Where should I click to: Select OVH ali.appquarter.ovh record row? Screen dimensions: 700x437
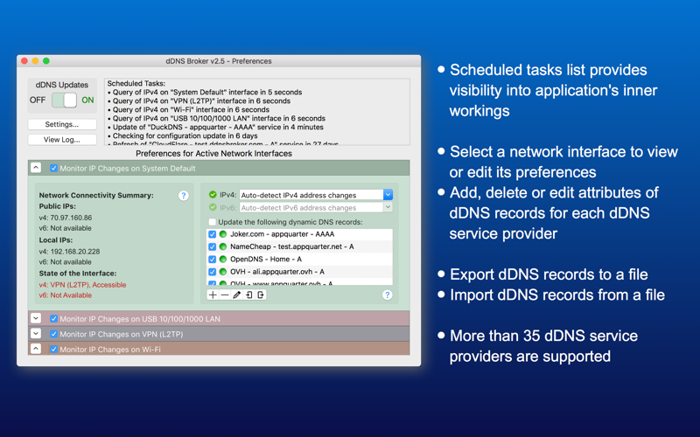point(299,272)
